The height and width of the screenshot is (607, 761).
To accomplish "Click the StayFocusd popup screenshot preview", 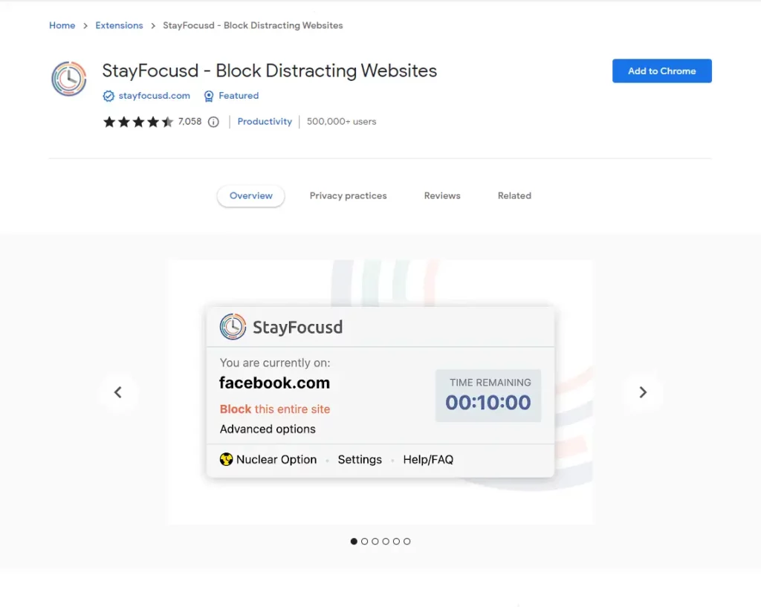I will coord(380,392).
